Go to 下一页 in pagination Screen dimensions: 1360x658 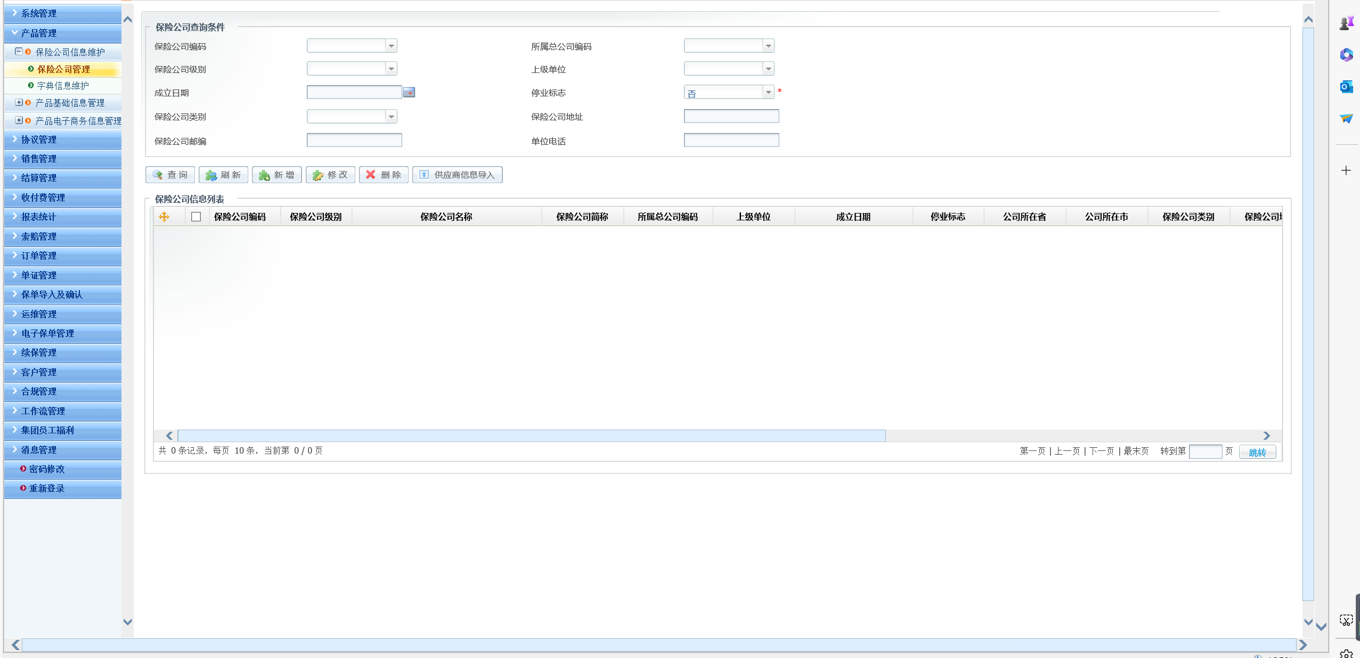[1102, 451]
